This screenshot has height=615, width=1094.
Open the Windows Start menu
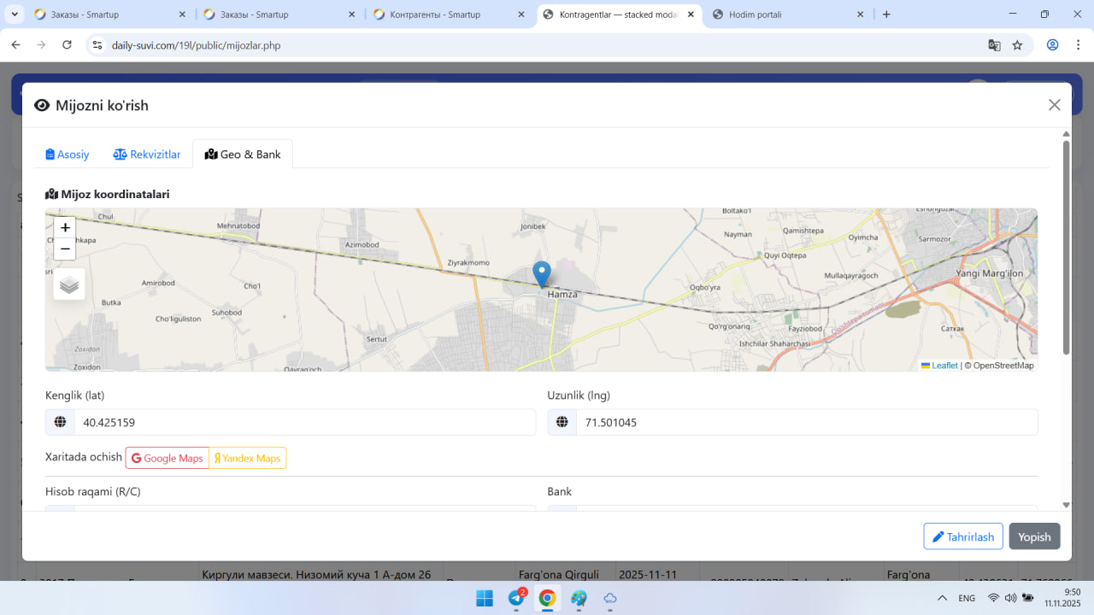click(484, 598)
